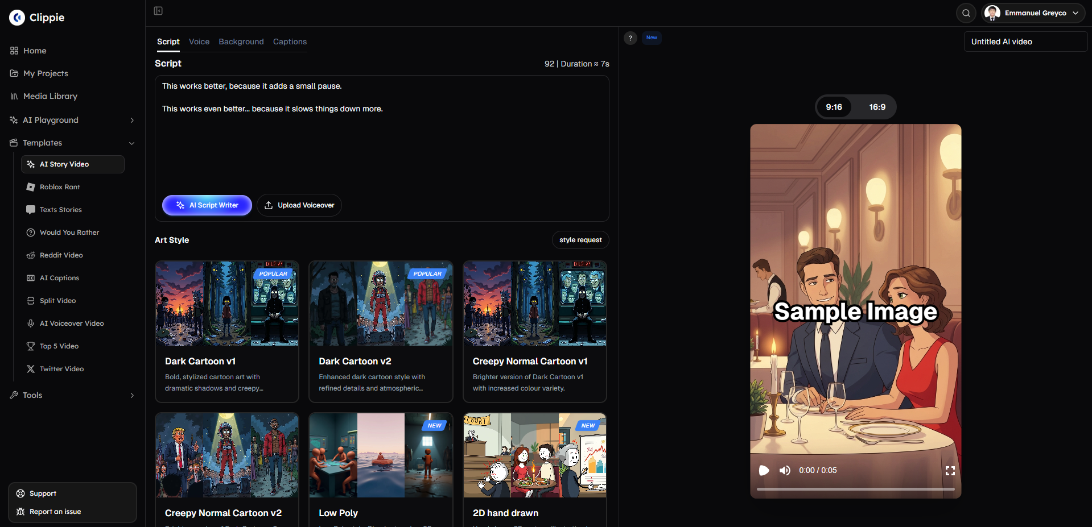Image resolution: width=1092 pixels, height=527 pixels.
Task: Click the Twitter Video X icon
Action: (x=31, y=369)
